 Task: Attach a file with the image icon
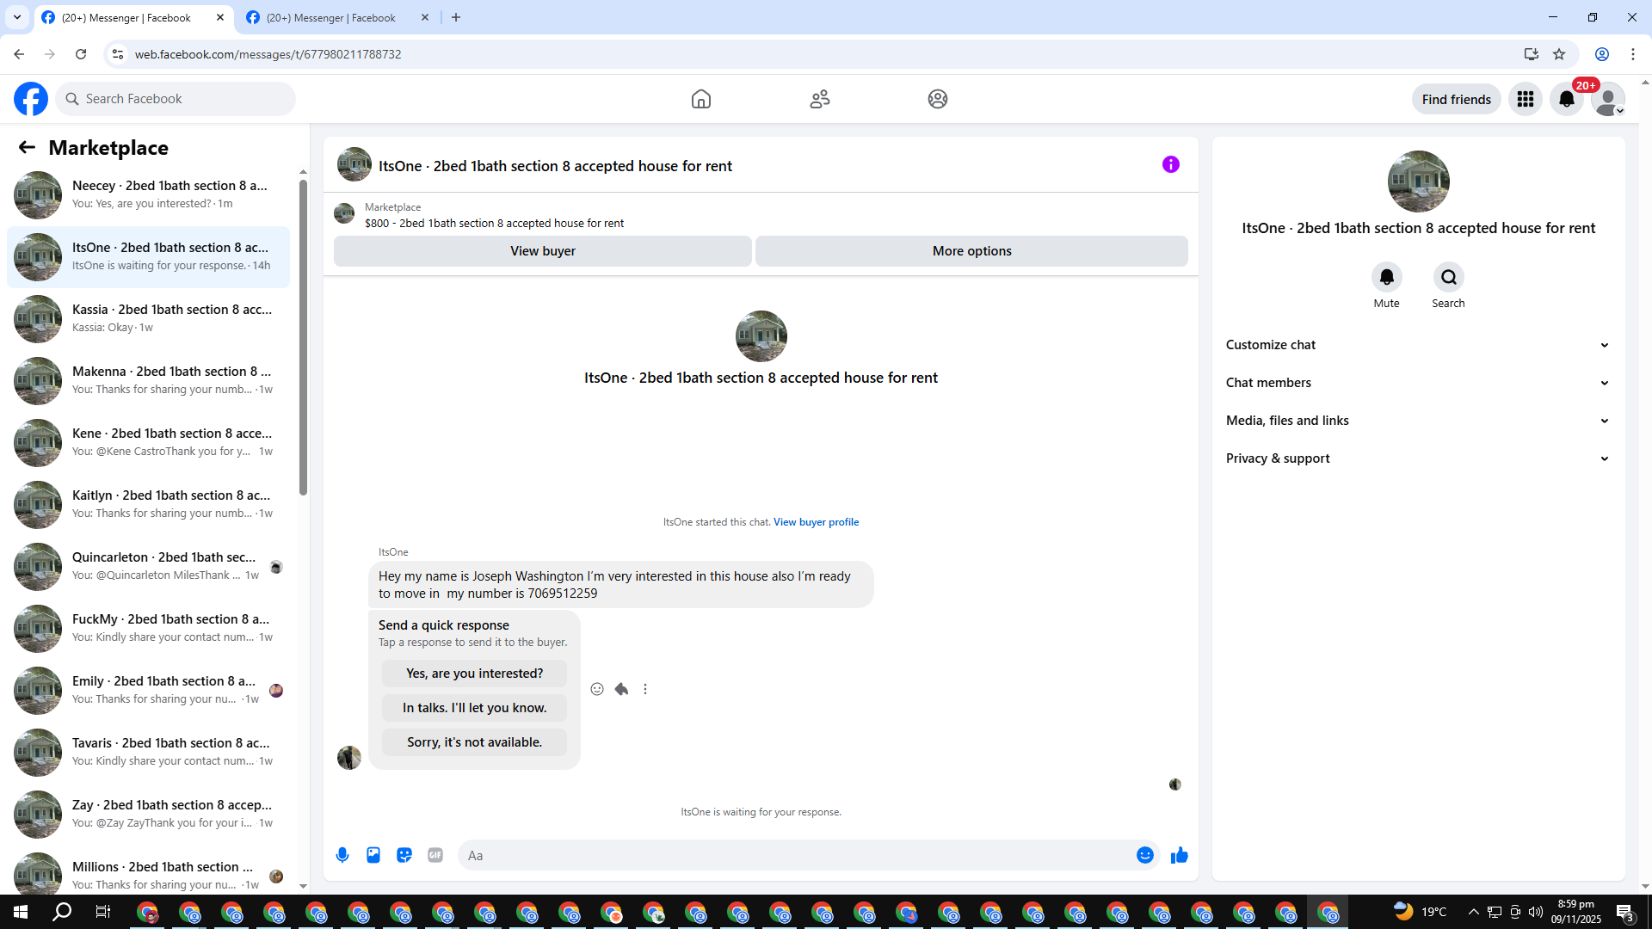[373, 855]
